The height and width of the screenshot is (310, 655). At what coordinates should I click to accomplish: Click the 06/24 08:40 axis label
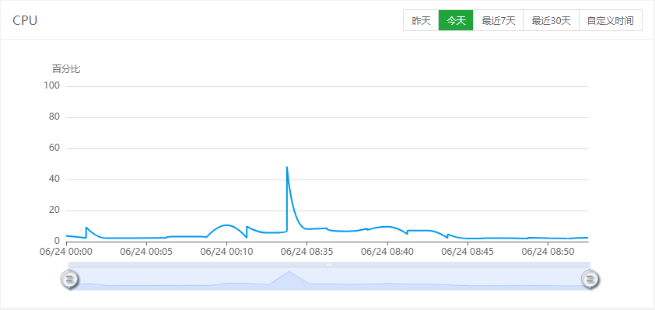tap(387, 252)
